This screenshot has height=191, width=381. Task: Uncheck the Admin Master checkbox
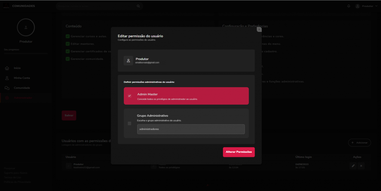(x=130, y=96)
